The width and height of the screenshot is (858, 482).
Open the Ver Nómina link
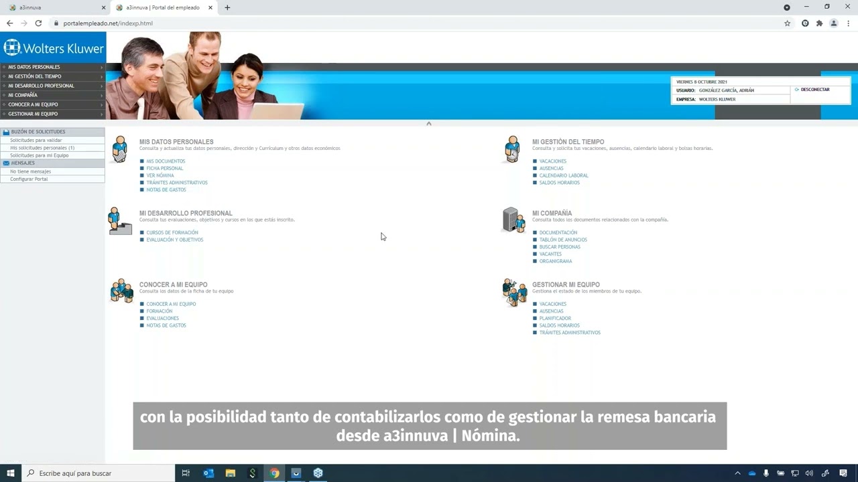(x=160, y=175)
